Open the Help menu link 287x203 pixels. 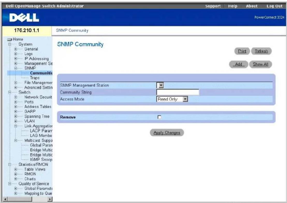233,6
